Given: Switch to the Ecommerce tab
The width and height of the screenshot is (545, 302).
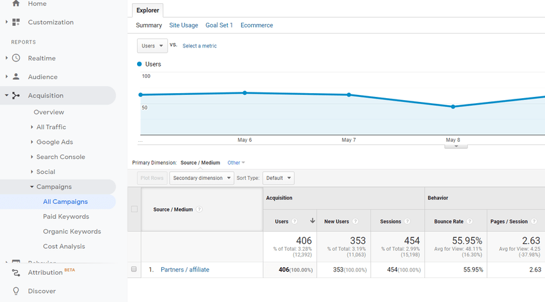Looking at the screenshot, I should 256,25.
